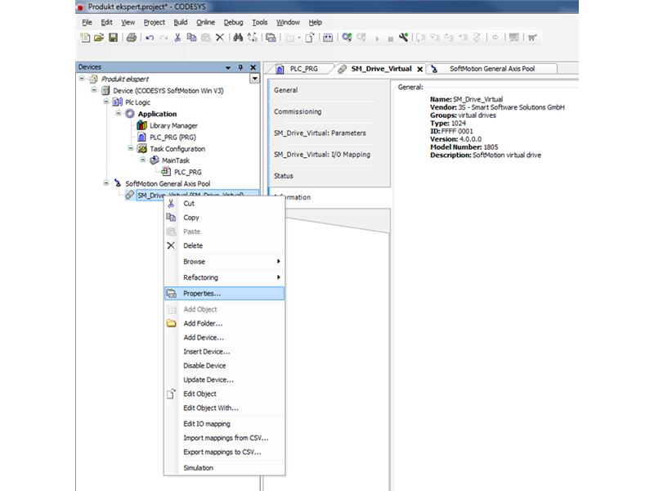
Task: Choose Disable Device in the context menu
Action: pos(224,365)
